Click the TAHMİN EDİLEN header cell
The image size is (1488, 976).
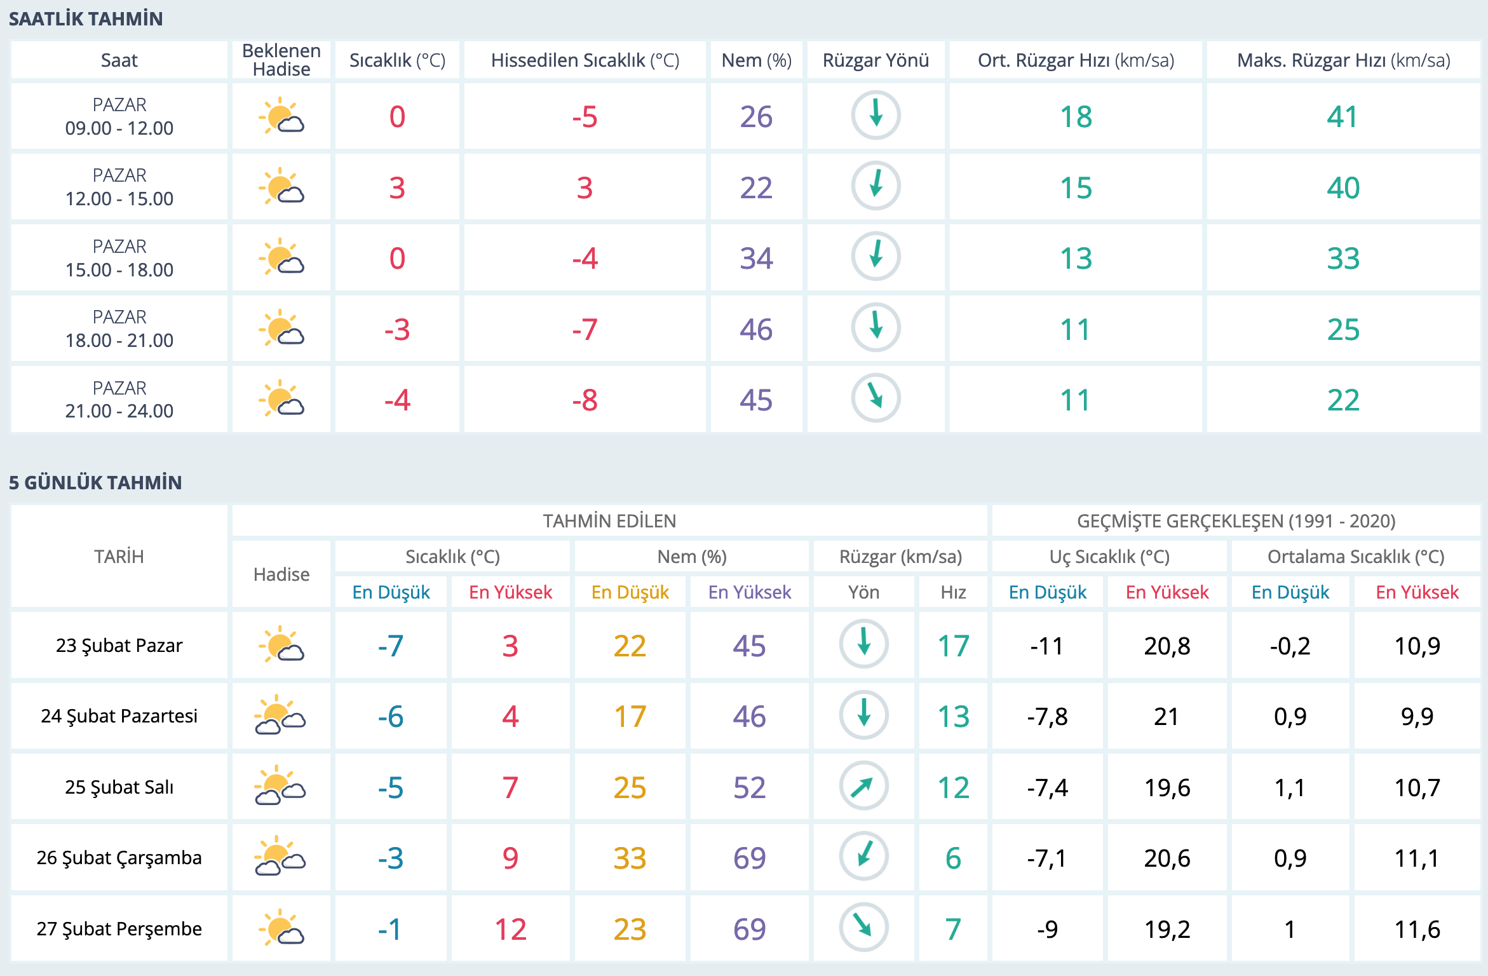[609, 521]
